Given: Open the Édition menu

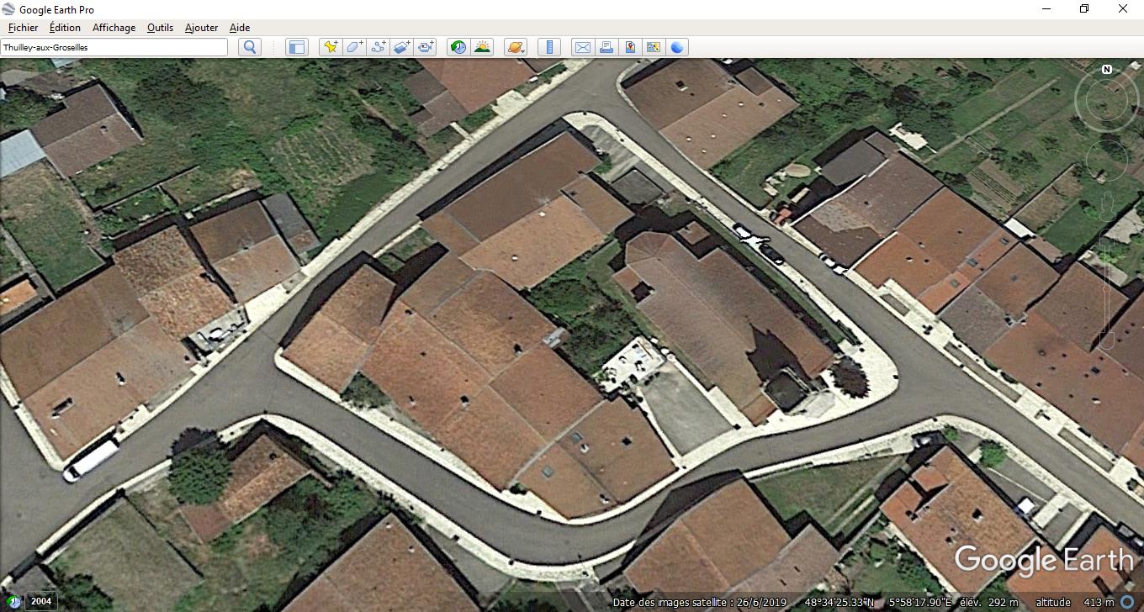Looking at the screenshot, I should (x=65, y=28).
